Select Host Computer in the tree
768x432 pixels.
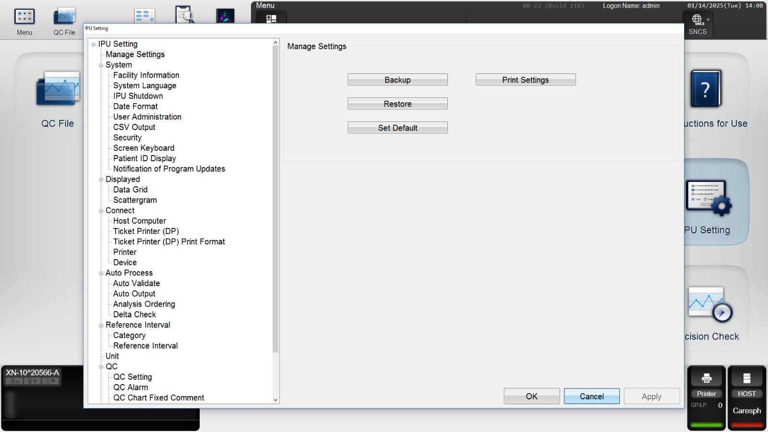(x=139, y=221)
